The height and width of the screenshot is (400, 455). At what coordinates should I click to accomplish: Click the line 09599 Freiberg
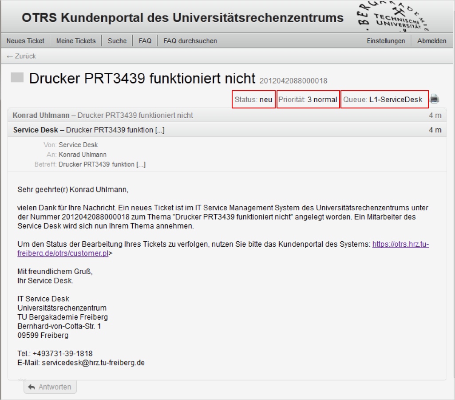43,335
